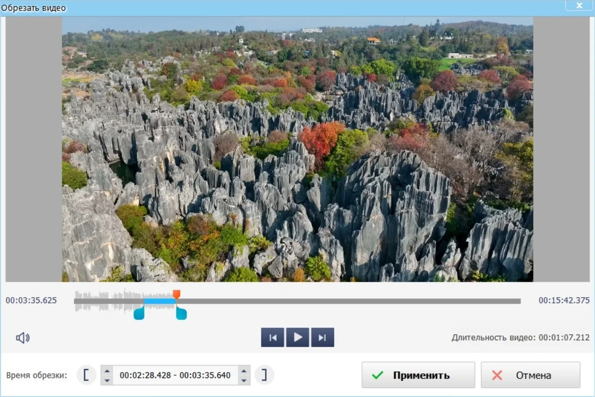595x397 pixels.
Task: Set trim end with right bracket icon
Action: (x=264, y=375)
